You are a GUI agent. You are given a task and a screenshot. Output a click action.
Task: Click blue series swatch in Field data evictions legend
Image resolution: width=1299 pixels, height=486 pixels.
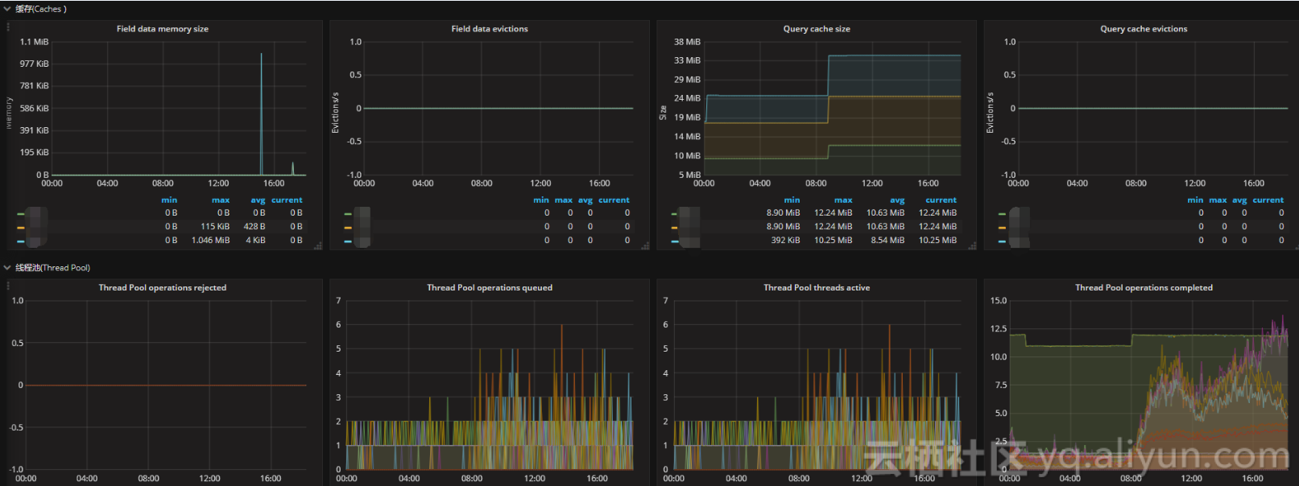pos(348,241)
